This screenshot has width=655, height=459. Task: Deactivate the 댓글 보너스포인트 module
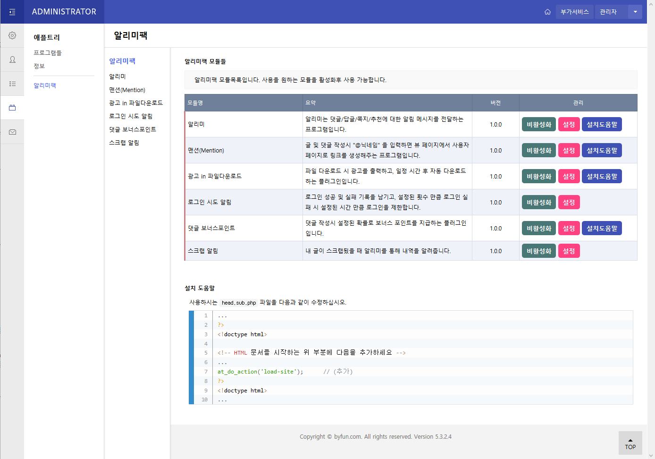pos(539,229)
